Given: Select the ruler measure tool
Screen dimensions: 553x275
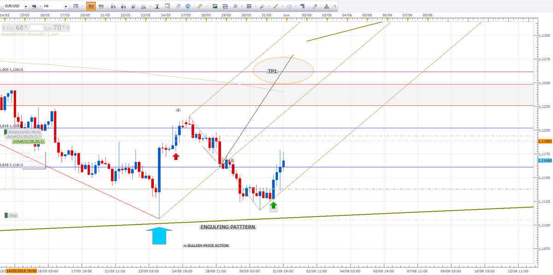Looking at the screenshot, I should (200, 6).
